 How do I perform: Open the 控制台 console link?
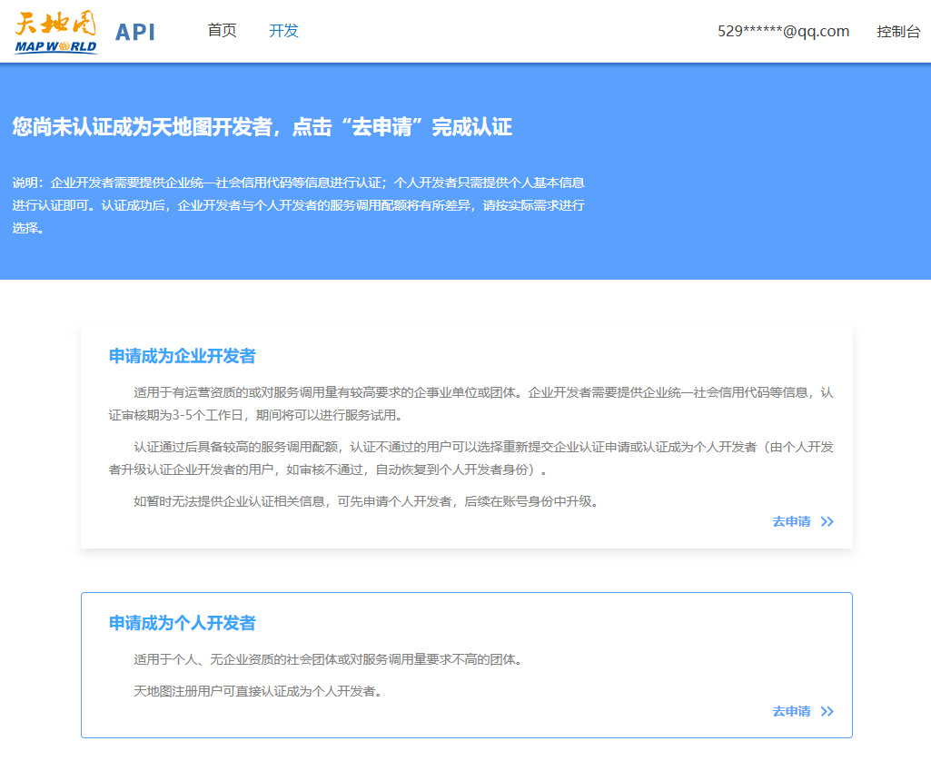pos(898,31)
